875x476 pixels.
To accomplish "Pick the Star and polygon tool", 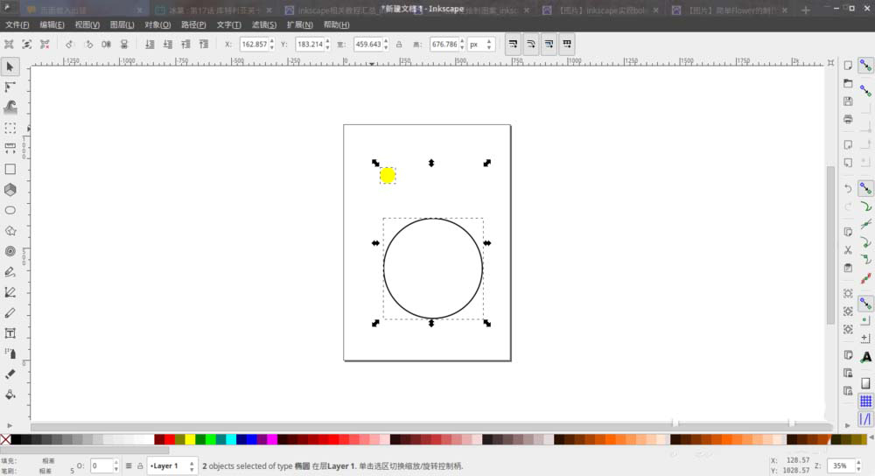I will [x=10, y=231].
